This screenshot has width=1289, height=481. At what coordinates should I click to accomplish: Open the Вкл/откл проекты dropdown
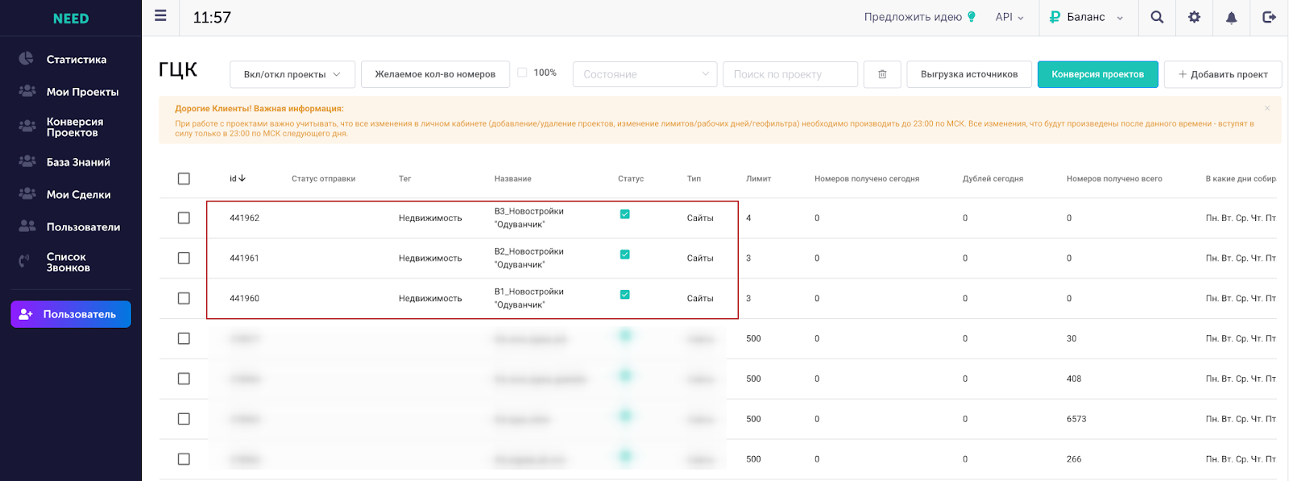[x=292, y=74]
